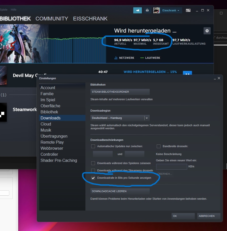The width and height of the screenshot is (227, 231).
Task: Toggle Downloads während des Spielens zulassen
Action: point(93,163)
